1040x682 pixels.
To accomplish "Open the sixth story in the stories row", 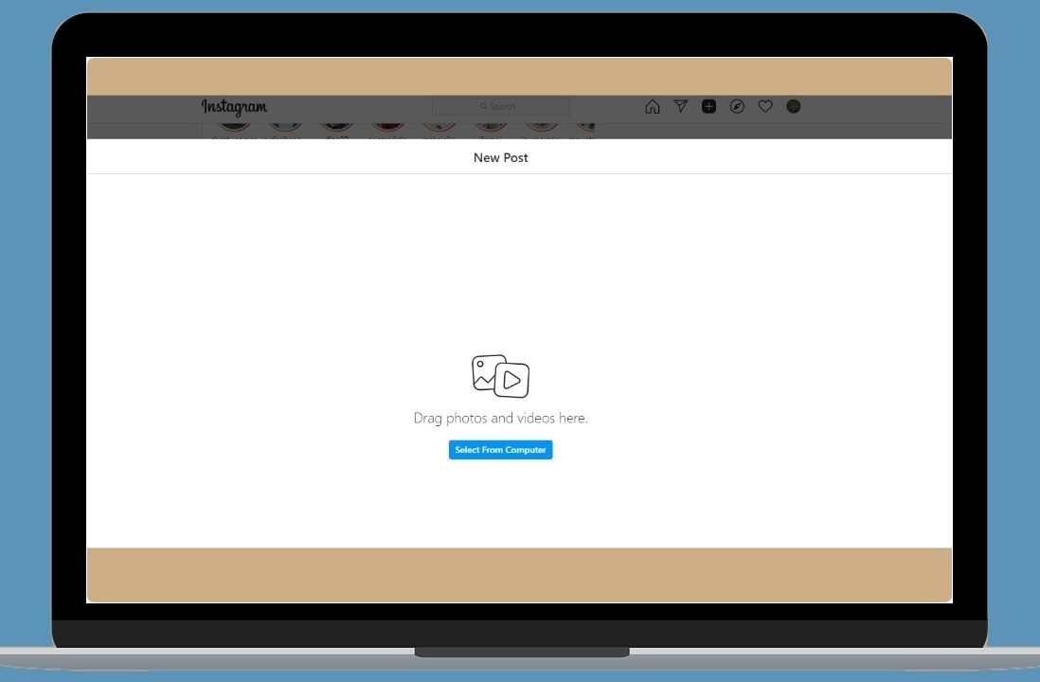I will tap(490, 126).
